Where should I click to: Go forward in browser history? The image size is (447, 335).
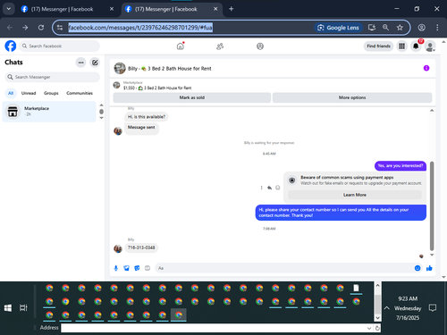click(x=25, y=28)
